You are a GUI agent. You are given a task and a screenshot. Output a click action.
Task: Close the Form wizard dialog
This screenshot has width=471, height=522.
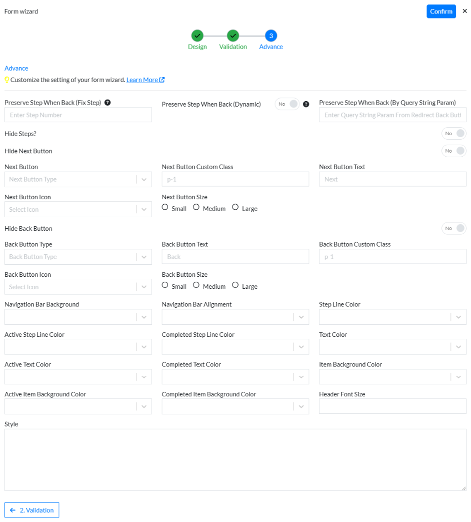coord(464,11)
